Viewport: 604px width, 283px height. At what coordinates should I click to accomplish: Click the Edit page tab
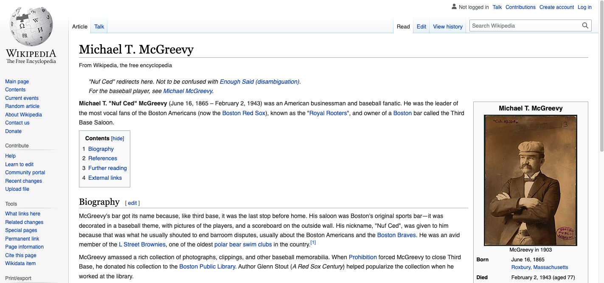coord(421,26)
